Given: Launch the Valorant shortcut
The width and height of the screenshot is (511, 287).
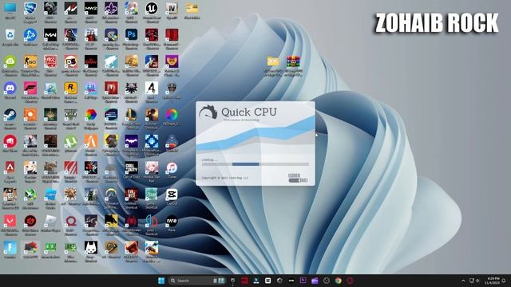Looking at the screenshot, I should click(10, 222).
